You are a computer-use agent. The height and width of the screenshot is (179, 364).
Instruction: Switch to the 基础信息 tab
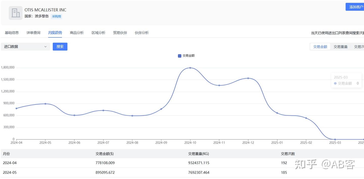tap(12, 33)
